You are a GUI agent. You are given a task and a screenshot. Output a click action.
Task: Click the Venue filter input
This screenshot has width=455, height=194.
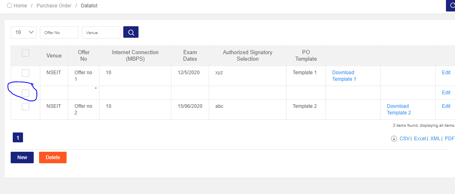[101, 32]
